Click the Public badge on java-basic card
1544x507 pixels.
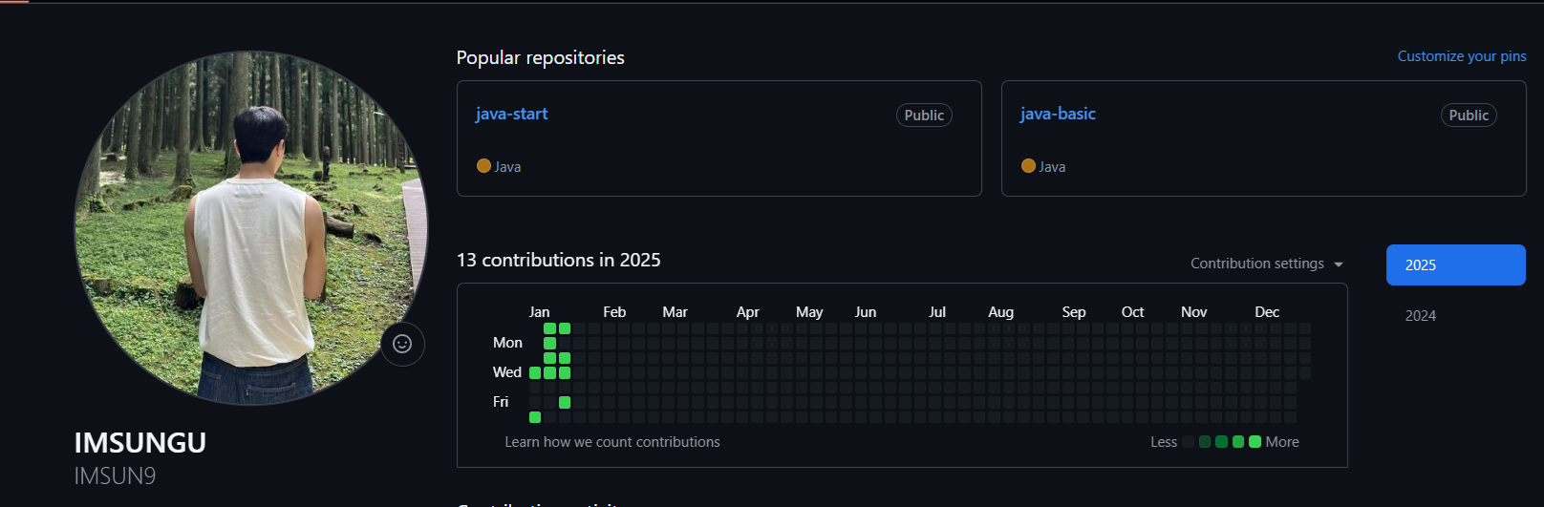tap(1468, 116)
